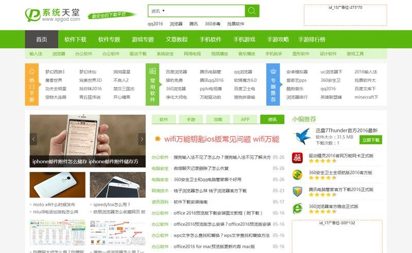Open the 完美世界3D game link
The height and width of the screenshot is (253, 412).
click(x=91, y=80)
